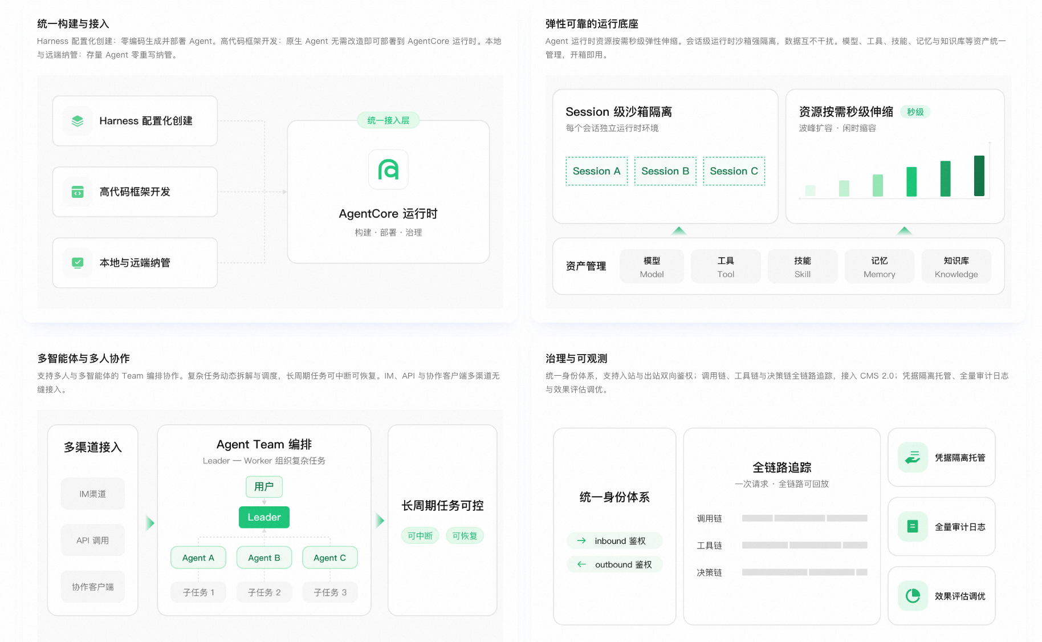The height and width of the screenshot is (642, 1042).
Task: Select the 工具 Tool asset tile
Action: pos(726,266)
